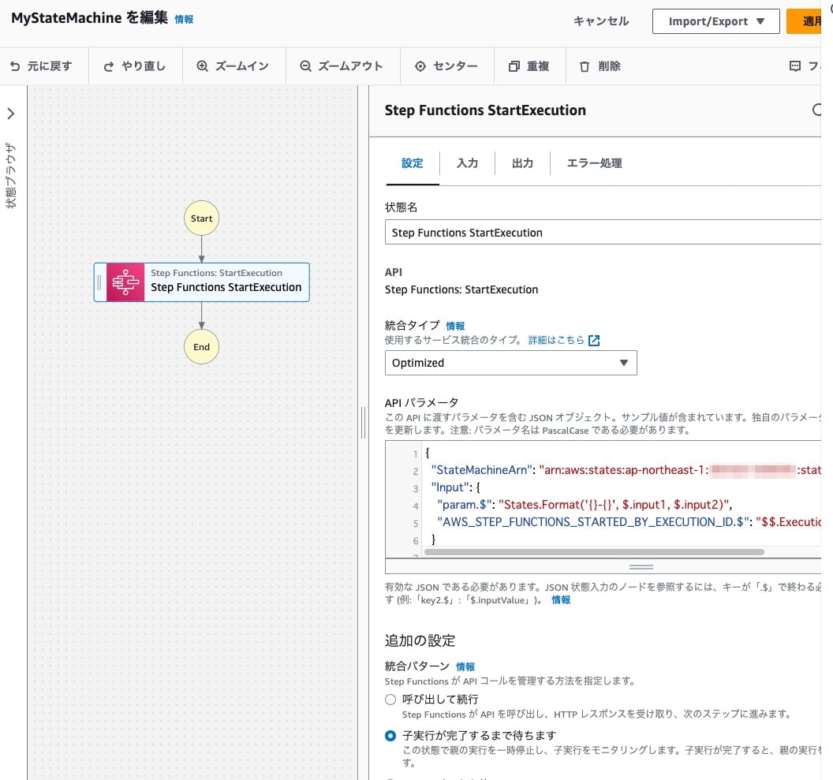
Task: Click the panel splitter handle between canvas and form
Action: click(364, 423)
